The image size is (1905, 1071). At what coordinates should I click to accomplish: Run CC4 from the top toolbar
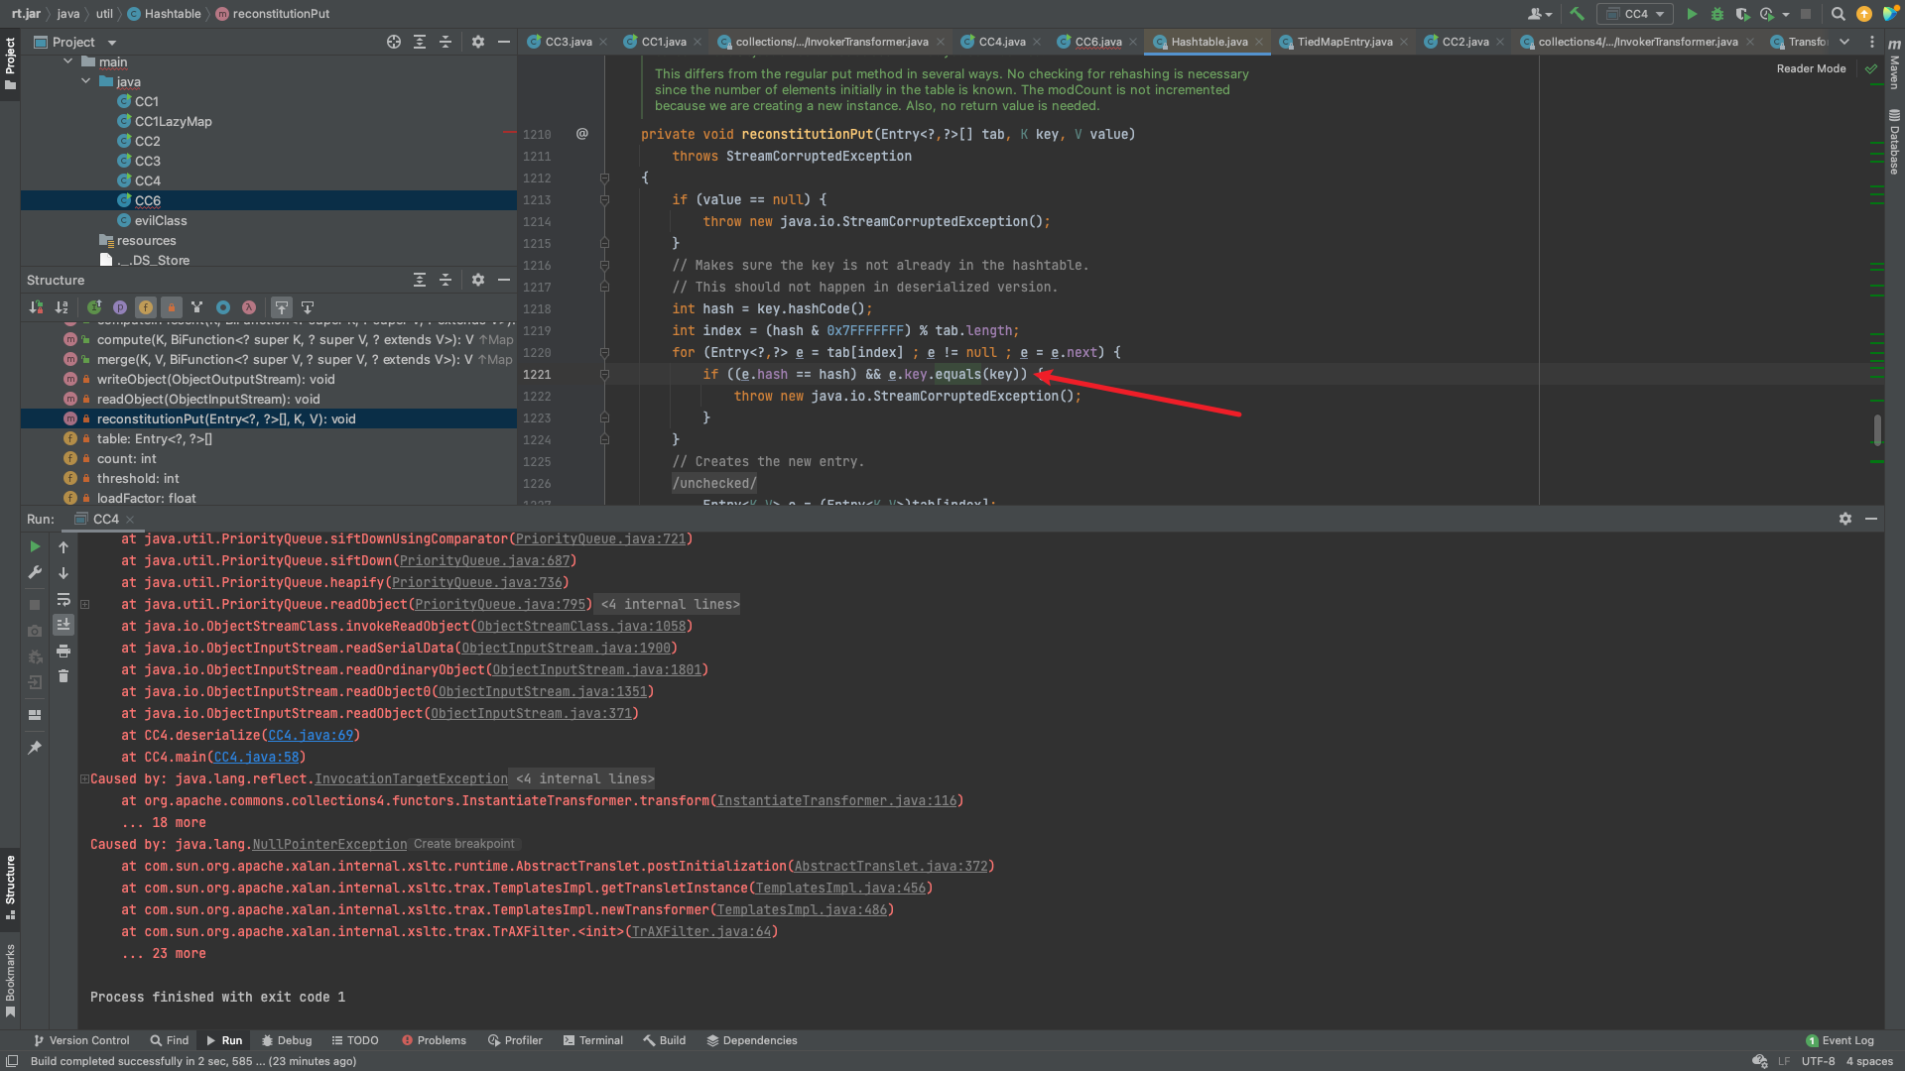[1692, 14]
